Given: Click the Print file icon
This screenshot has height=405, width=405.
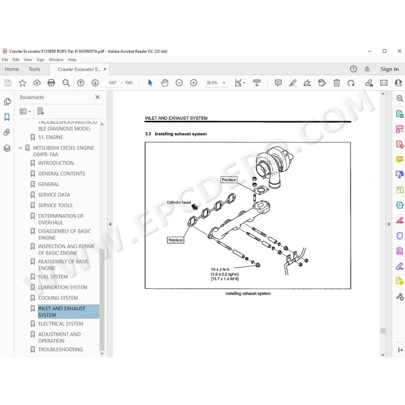Looking at the screenshot, I should click(51, 83).
